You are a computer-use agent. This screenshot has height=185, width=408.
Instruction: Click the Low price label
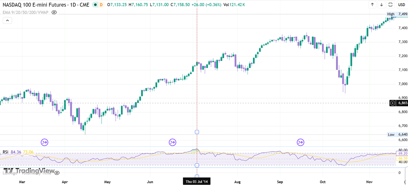pyautogui.click(x=391, y=135)
